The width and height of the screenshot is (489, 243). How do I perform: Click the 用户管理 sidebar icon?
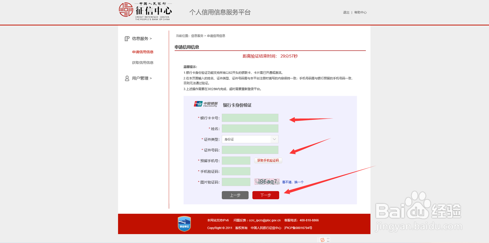click(x=127, y=78)
